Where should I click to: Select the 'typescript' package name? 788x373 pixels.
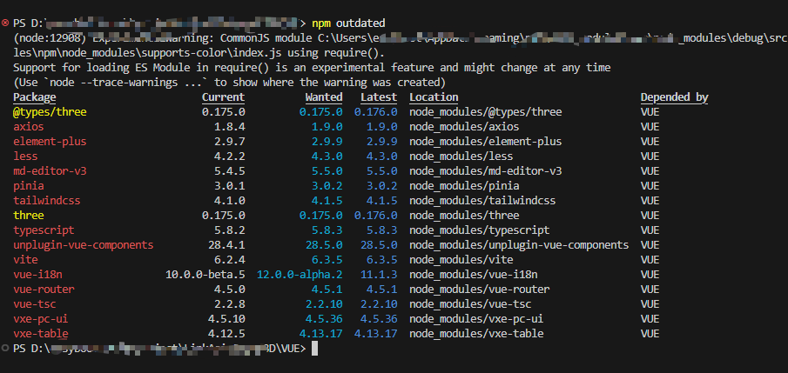44,230
